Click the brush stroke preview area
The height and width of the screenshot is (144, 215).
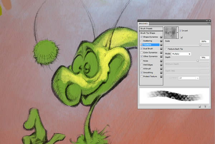(x=174, y=96)
